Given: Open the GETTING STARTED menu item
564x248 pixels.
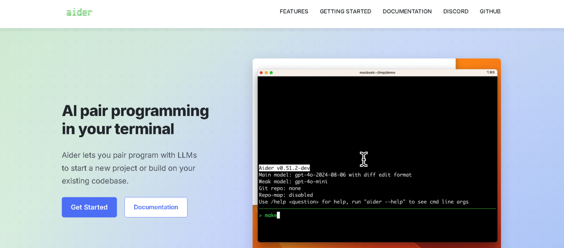Looking at the screenshot, I should coord(345,11).
